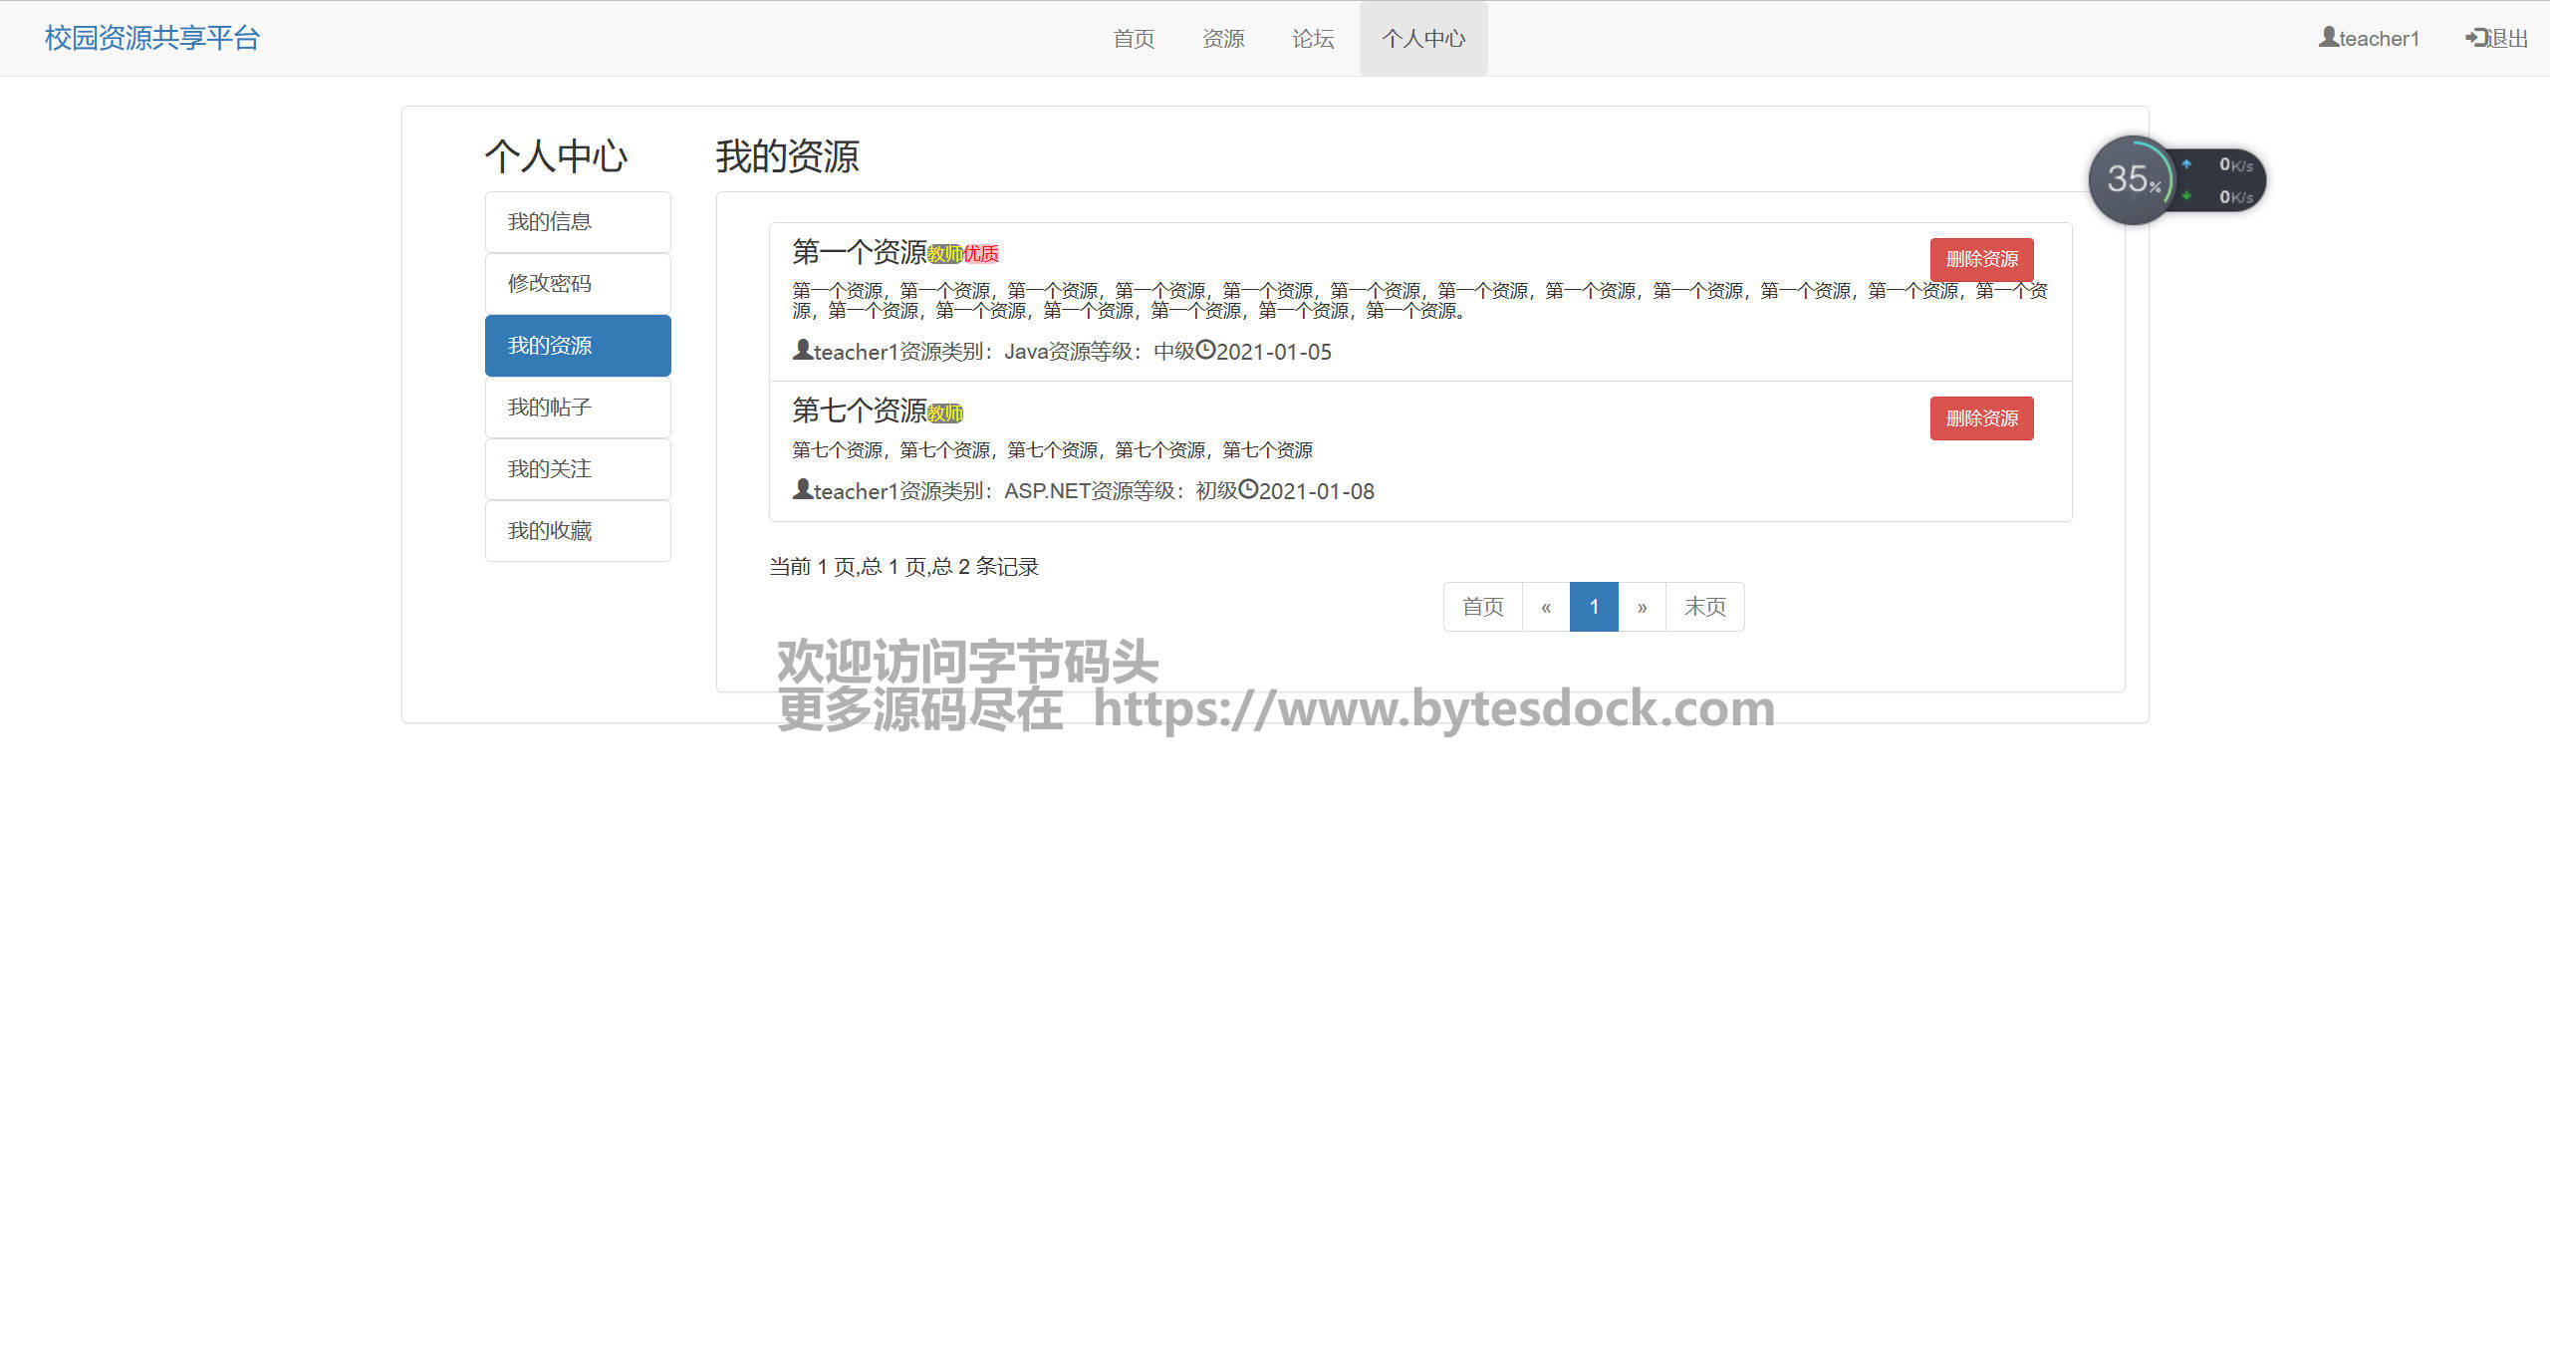Image resolution: width=2550 pixels, height=1369 pixels.
Task: Delete the 第一个资源 entry
Action: coord(1981,259)
